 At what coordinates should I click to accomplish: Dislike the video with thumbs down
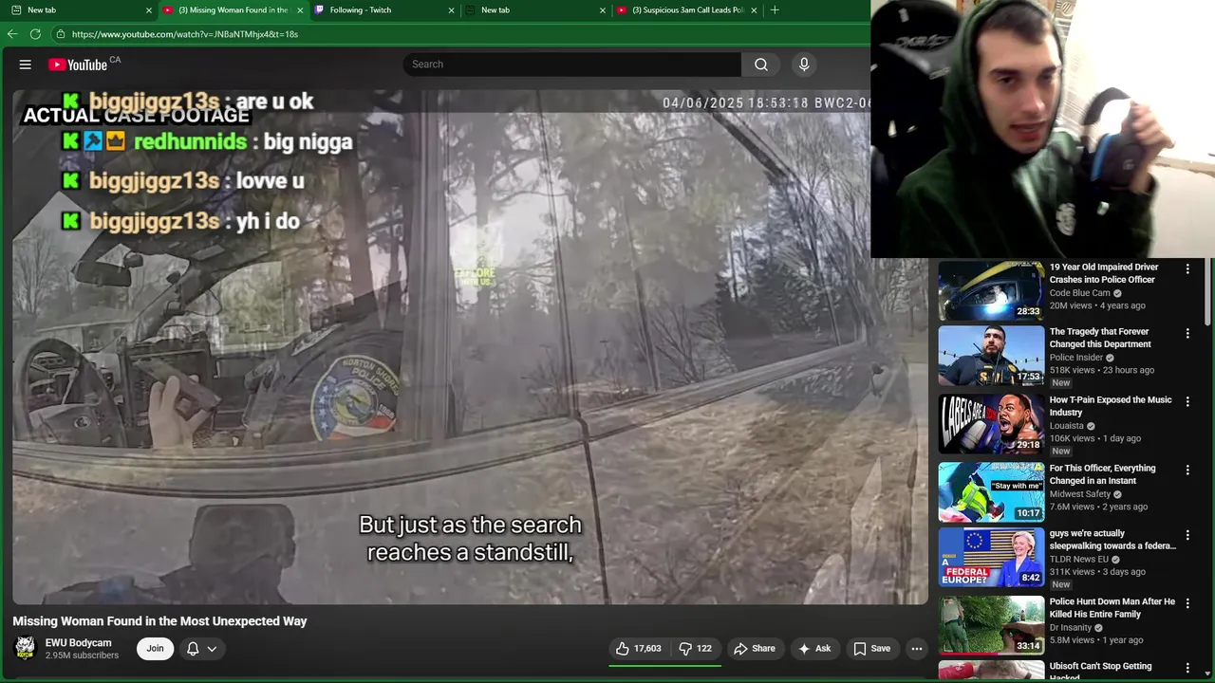pyautogui.click(x=695, y=649)
